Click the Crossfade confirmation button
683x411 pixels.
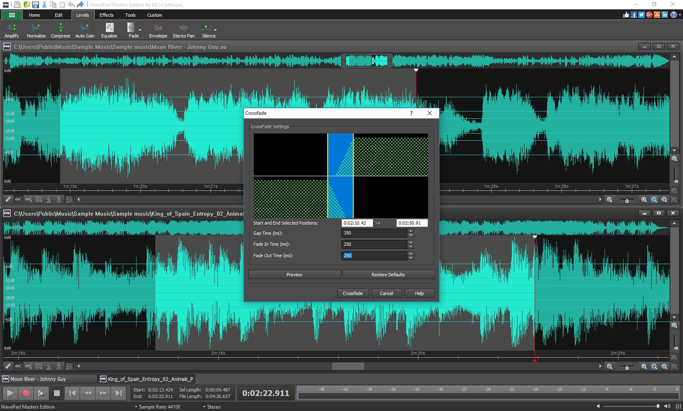pos(352,293)
